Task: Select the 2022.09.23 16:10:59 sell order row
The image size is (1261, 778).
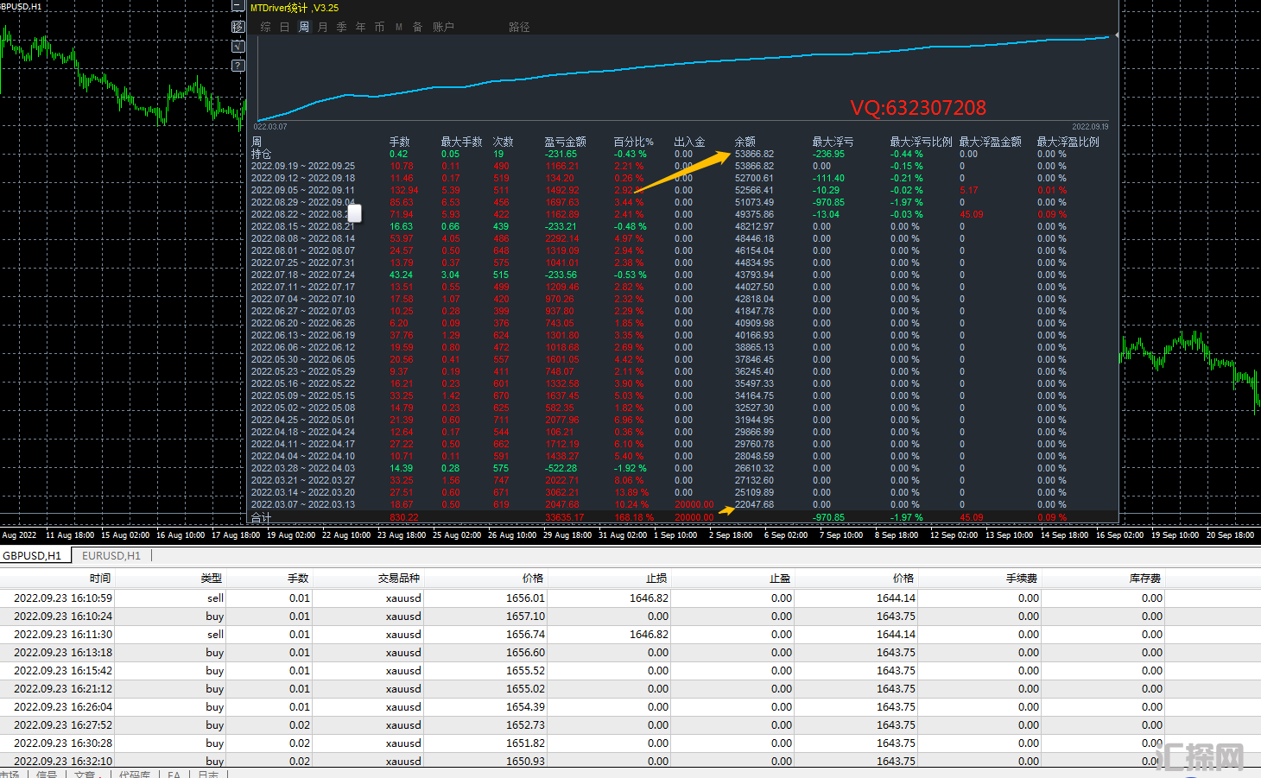Action: click(345, 598)
